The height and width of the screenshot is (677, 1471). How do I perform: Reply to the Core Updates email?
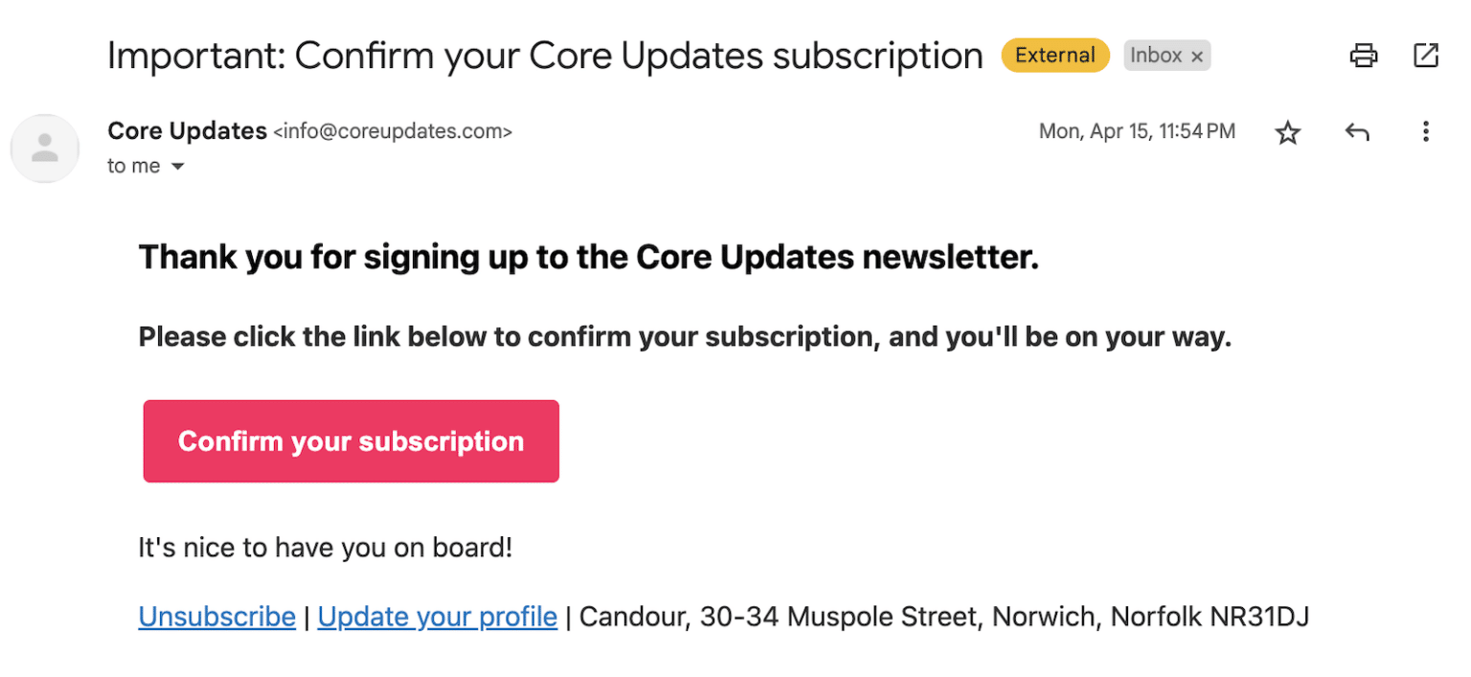(x=1356, y=132)
